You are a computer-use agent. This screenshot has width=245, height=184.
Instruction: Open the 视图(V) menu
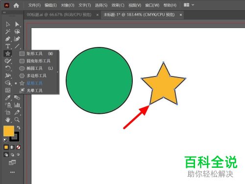pos(135,5)
